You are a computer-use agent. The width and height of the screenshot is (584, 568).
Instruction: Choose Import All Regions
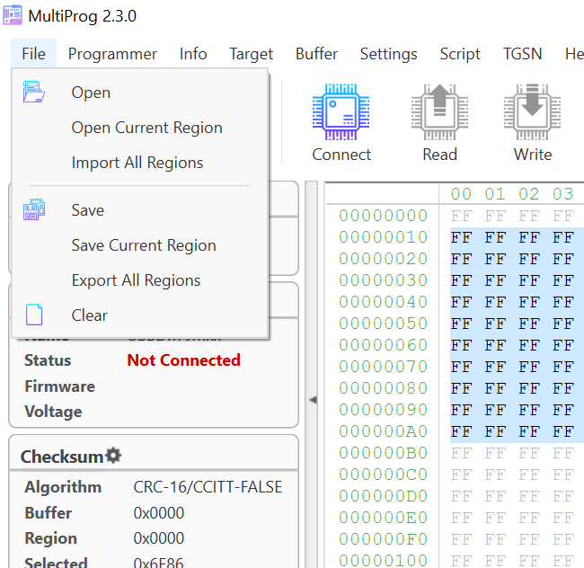click(x=139, y=163)
